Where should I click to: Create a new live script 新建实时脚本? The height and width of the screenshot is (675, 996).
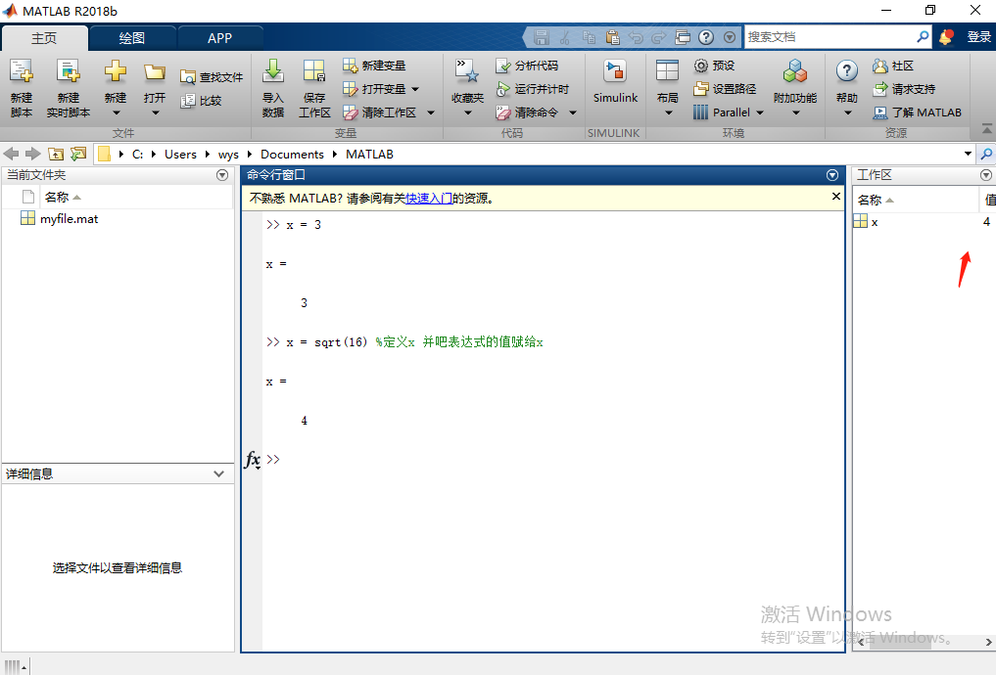click(68, 87)
